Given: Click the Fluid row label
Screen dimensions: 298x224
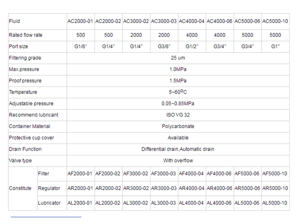Looking at the screenshot, I should [14, 21].
